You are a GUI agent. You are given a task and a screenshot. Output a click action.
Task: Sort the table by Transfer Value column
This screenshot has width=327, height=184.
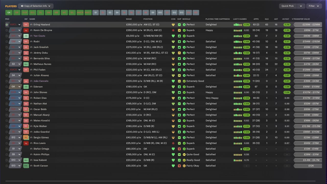(x=301, y=19)
